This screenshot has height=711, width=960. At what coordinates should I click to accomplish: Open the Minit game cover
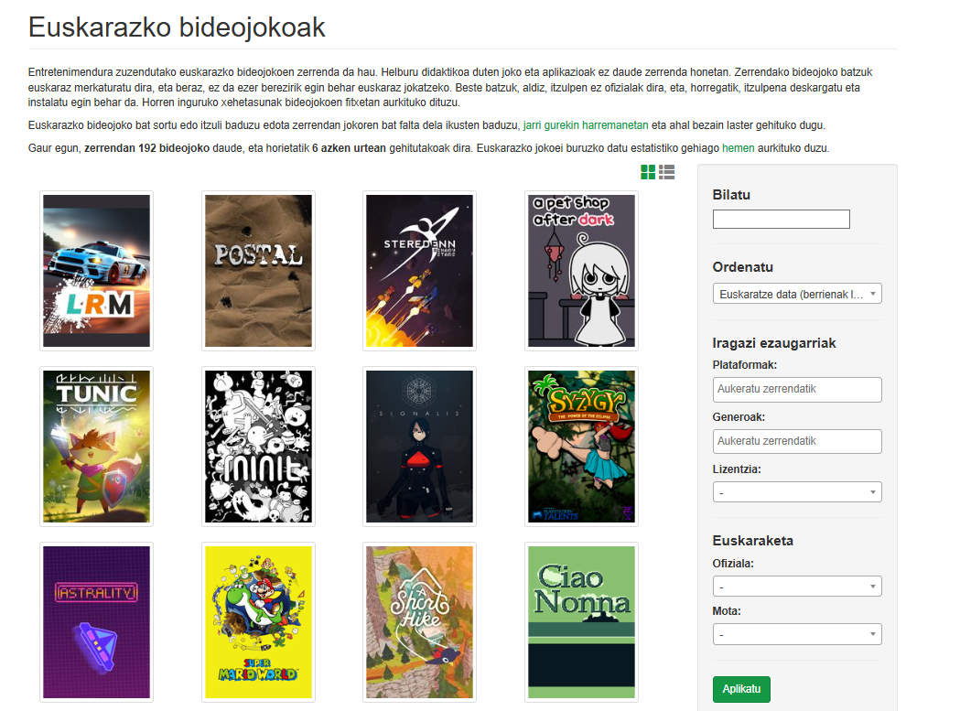coord(258,447)
